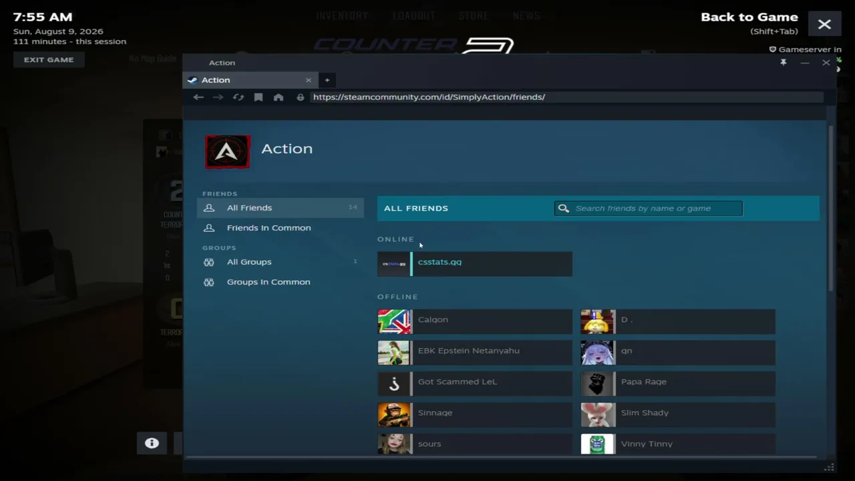This screenshot has width=855, height=481.
Task: Click Papa Rage's fist avatar
Action: click(597, 383)
